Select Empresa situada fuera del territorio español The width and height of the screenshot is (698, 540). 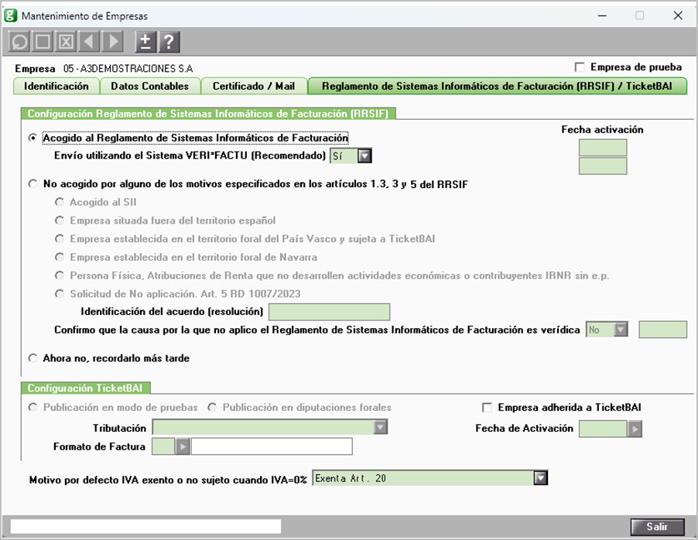(60, 220)
